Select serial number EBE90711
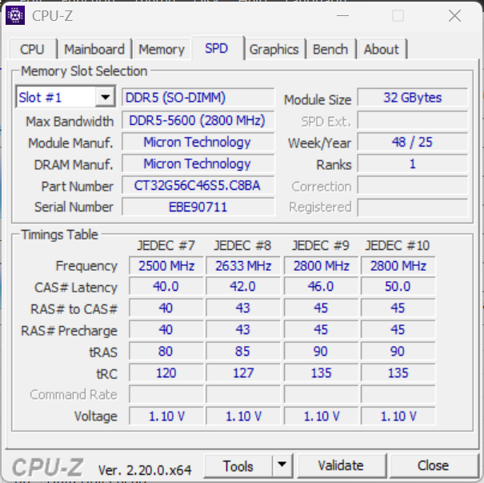 [198, 207]
